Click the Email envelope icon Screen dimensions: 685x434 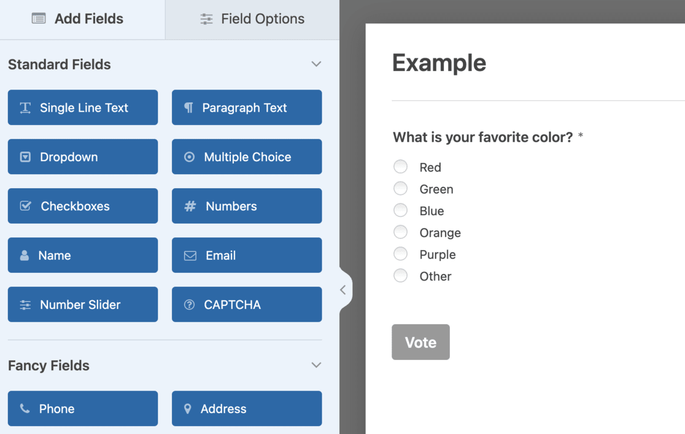point(190,255)
